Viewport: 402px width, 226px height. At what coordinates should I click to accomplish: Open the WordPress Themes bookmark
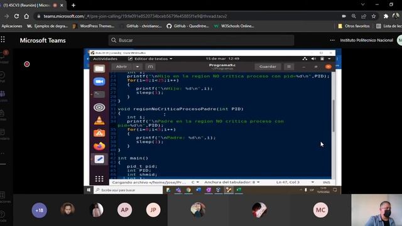94,26
